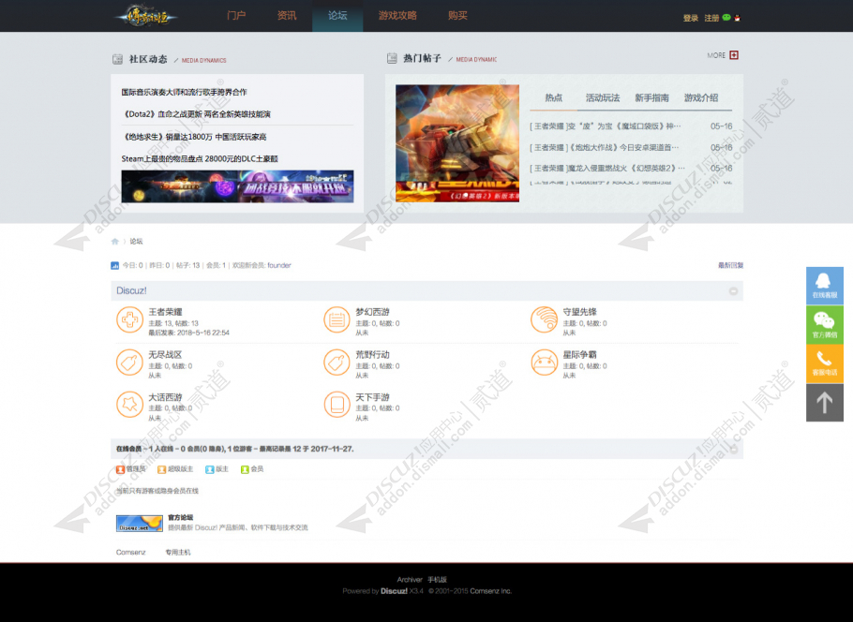Viewport: 853px width, 622px height.
Task: Open the Steam上最贵的物品盘点 article
Action: pyautogui.click(x=200, y=158)
